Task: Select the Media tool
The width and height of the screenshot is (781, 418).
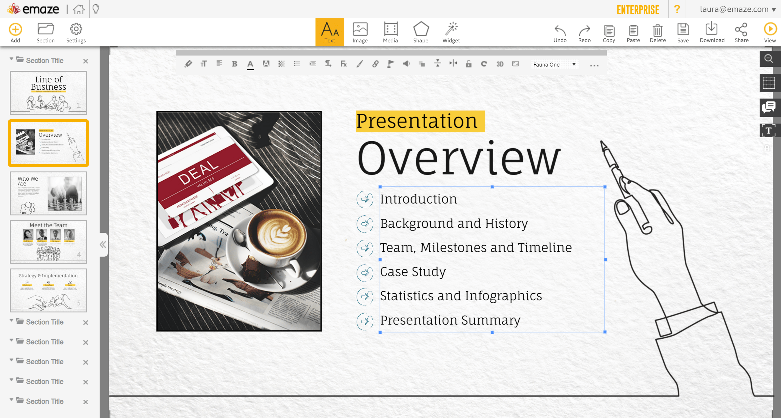Action: 391,33
